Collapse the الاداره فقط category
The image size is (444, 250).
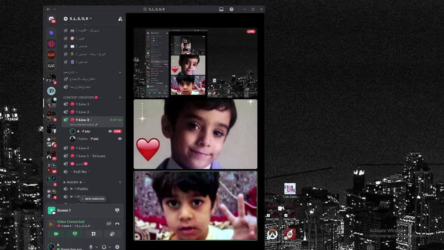pos(70,73)
